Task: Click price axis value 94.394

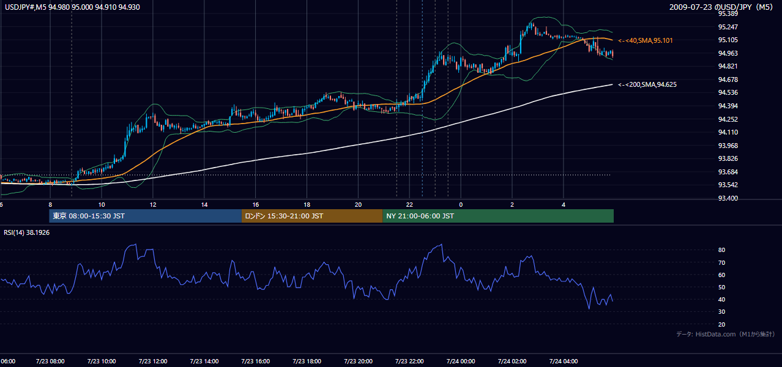Action: 729,106
